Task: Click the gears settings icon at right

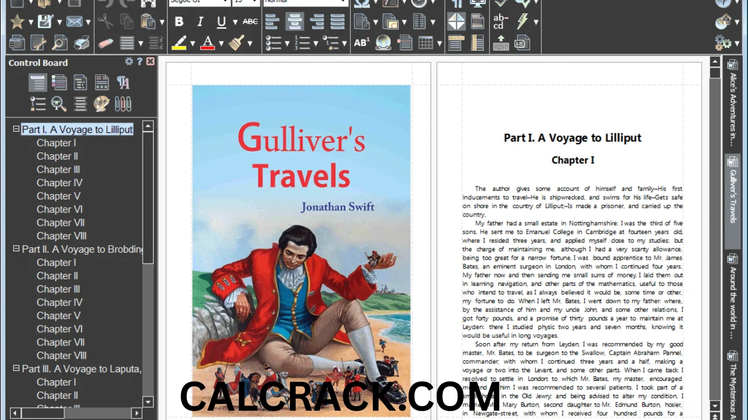Action: click(723, 43)
